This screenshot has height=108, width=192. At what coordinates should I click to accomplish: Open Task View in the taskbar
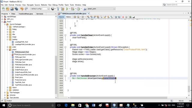point(59,105)
